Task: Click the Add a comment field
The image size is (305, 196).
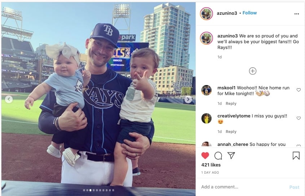Action: pos(243,187)
